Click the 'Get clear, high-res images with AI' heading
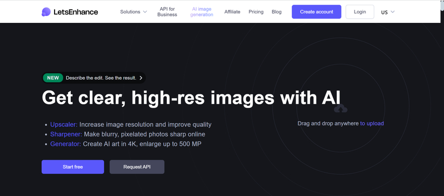 tap(191, 99)
